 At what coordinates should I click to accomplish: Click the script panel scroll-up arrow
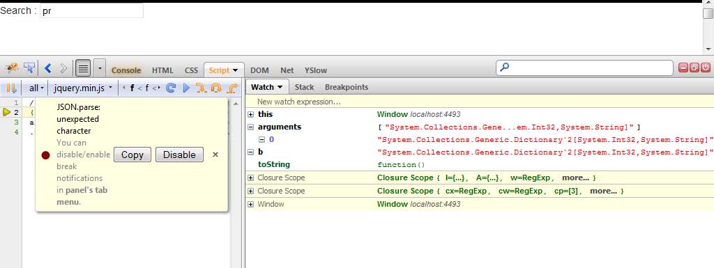(x=236, y=103)
